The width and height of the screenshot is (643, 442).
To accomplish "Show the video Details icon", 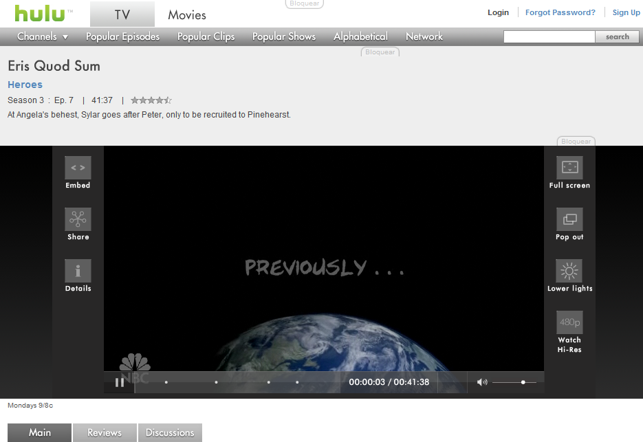I will 78,271.
